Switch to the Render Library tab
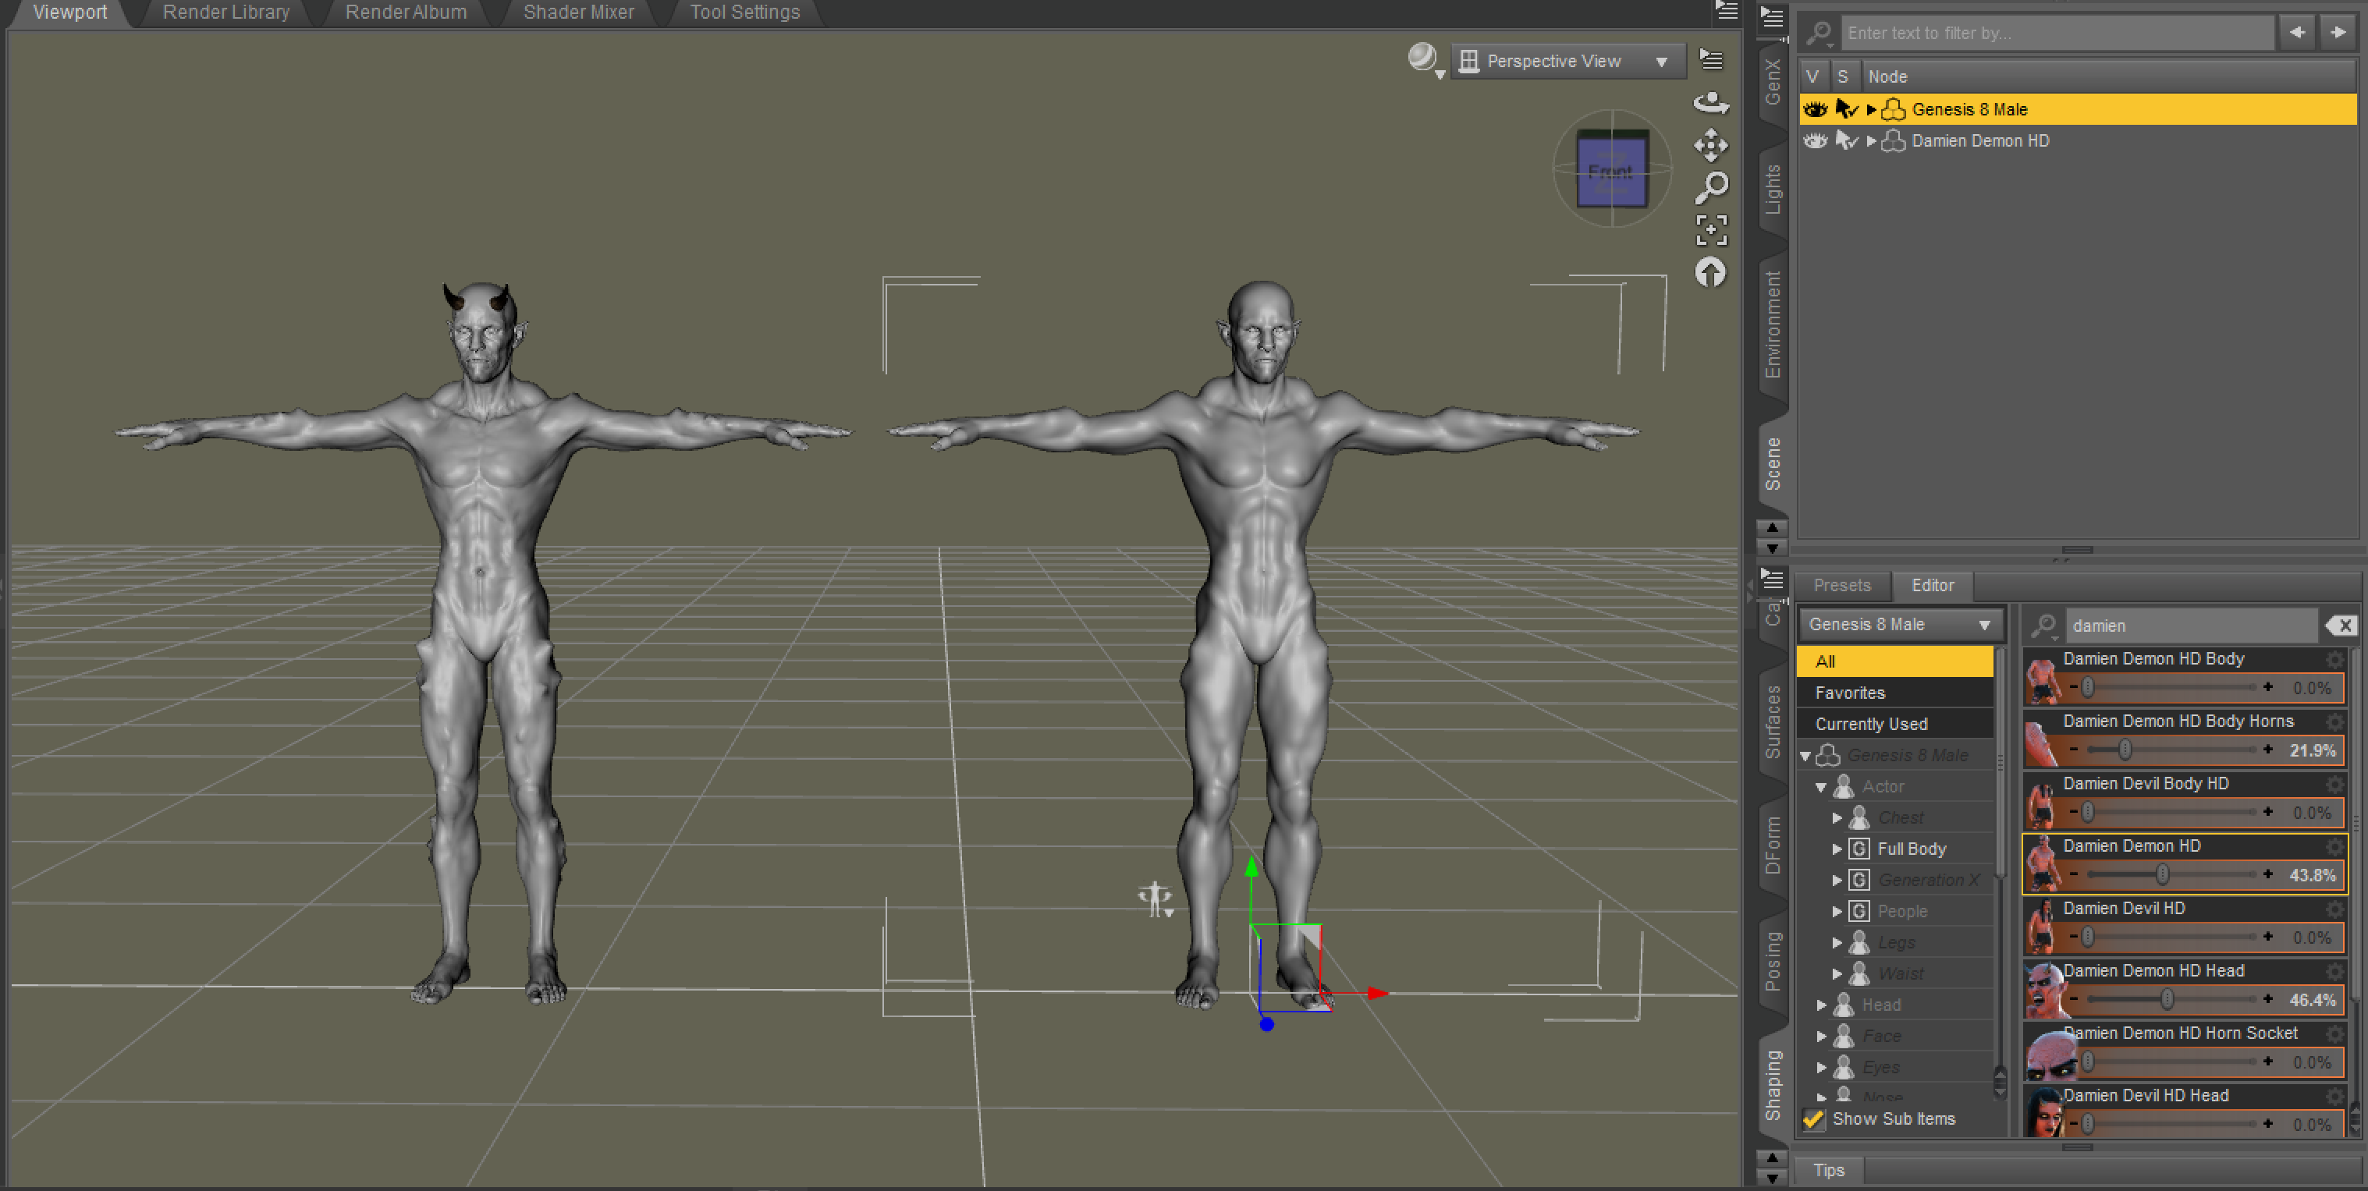Viewport: 2368px width, 1191px height. [225, 12]
